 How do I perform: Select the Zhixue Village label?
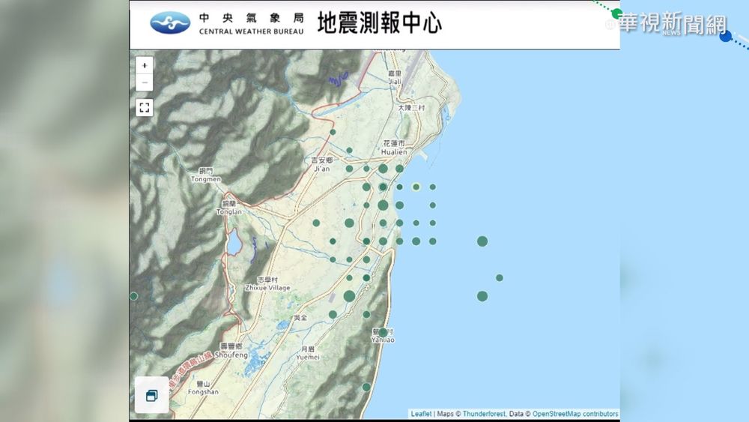[x=267, y=284]
